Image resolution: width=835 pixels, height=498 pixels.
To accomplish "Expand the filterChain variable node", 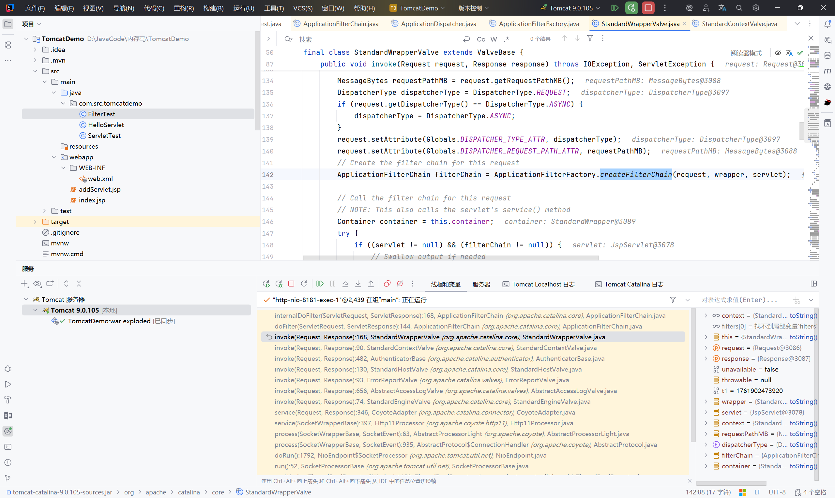I will pyautogui.click(x=706, y=455).
